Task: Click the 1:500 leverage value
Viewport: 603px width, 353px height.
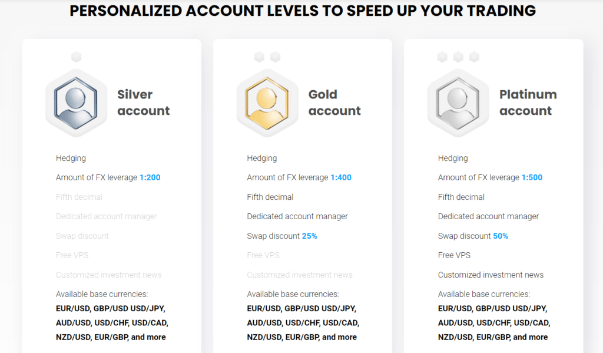Action: [x=532, y=177]
